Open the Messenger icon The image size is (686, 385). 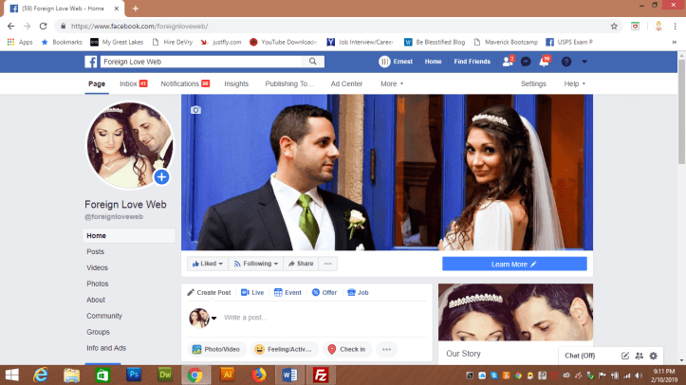pos(526,62)
